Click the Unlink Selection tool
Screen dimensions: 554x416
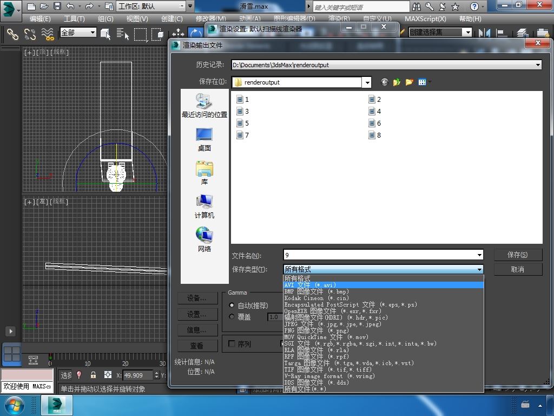tap(30, 34)
